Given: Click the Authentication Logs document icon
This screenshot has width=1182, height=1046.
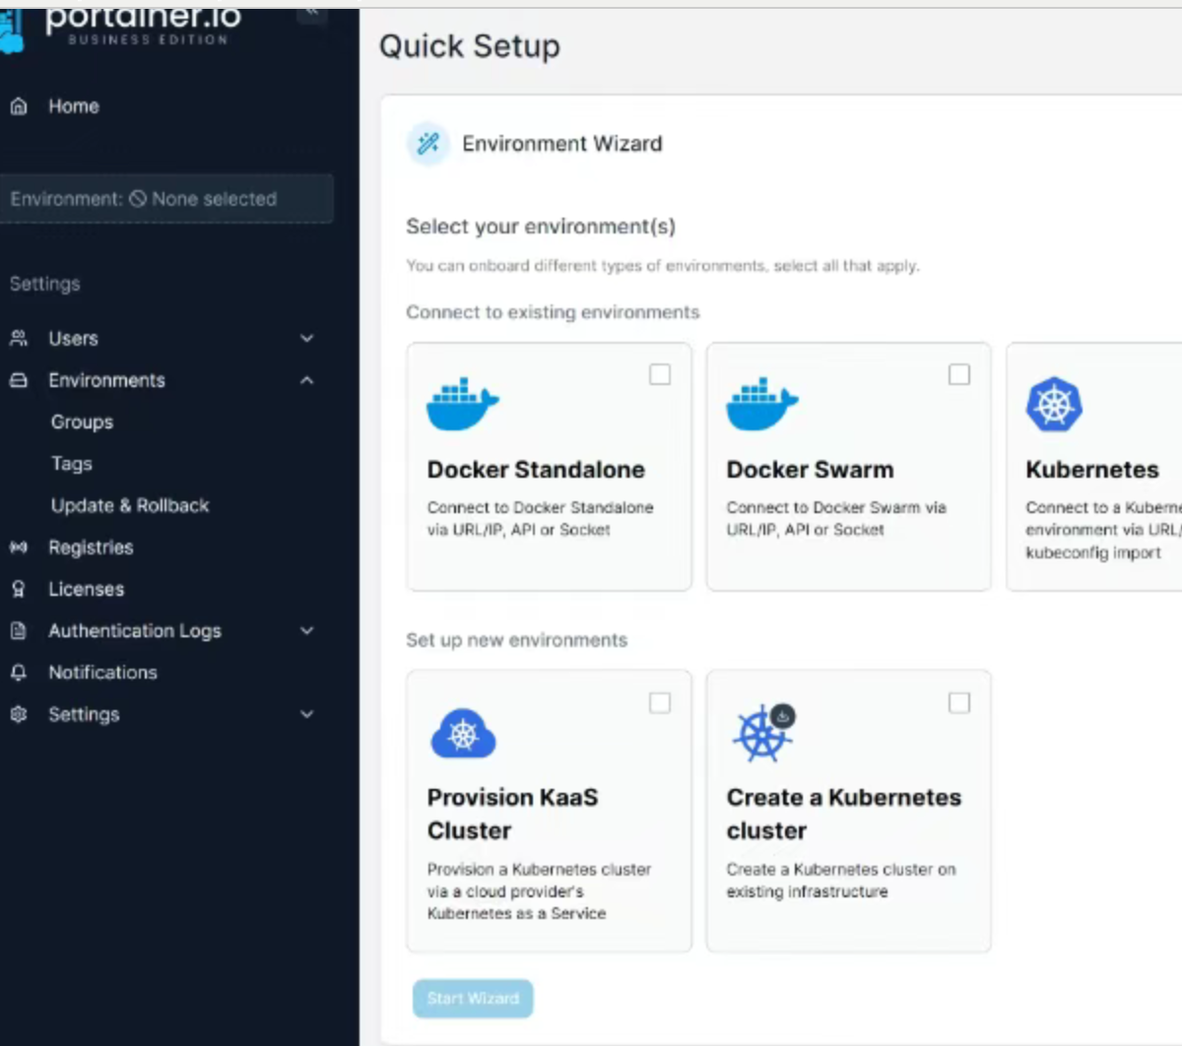Looking at the screenshot, I should pyautogui.click(x=19, y=631).
